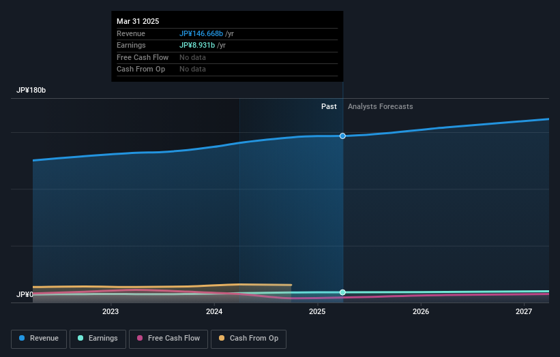Toggle the Free Cash Flow legend button
The width and height of the screenshot is (560, 357).
pos(168,339)
